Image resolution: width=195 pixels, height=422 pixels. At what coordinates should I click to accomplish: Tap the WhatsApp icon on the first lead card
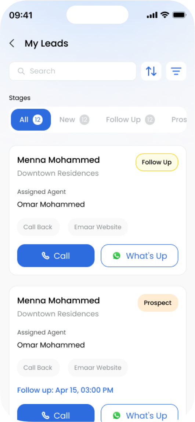116,256
